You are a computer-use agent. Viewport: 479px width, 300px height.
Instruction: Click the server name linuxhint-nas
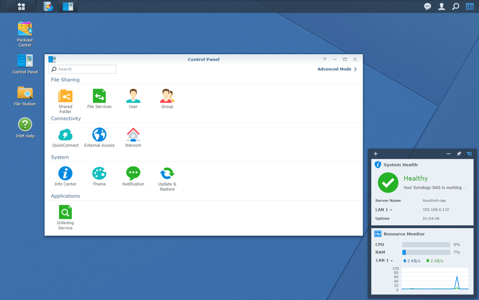(x=434, y=201)
